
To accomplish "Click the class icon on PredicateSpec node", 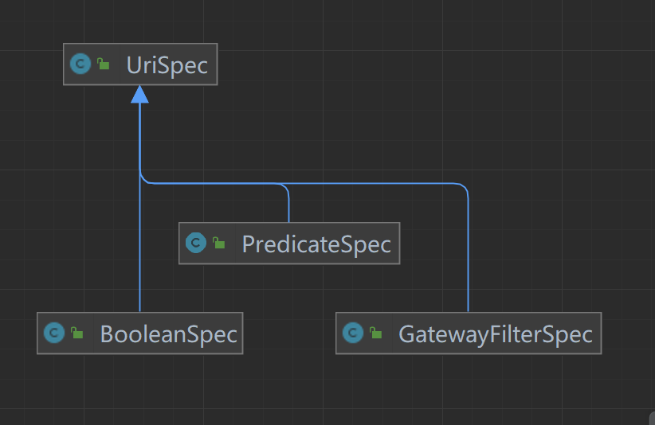I will coord(195,243).
